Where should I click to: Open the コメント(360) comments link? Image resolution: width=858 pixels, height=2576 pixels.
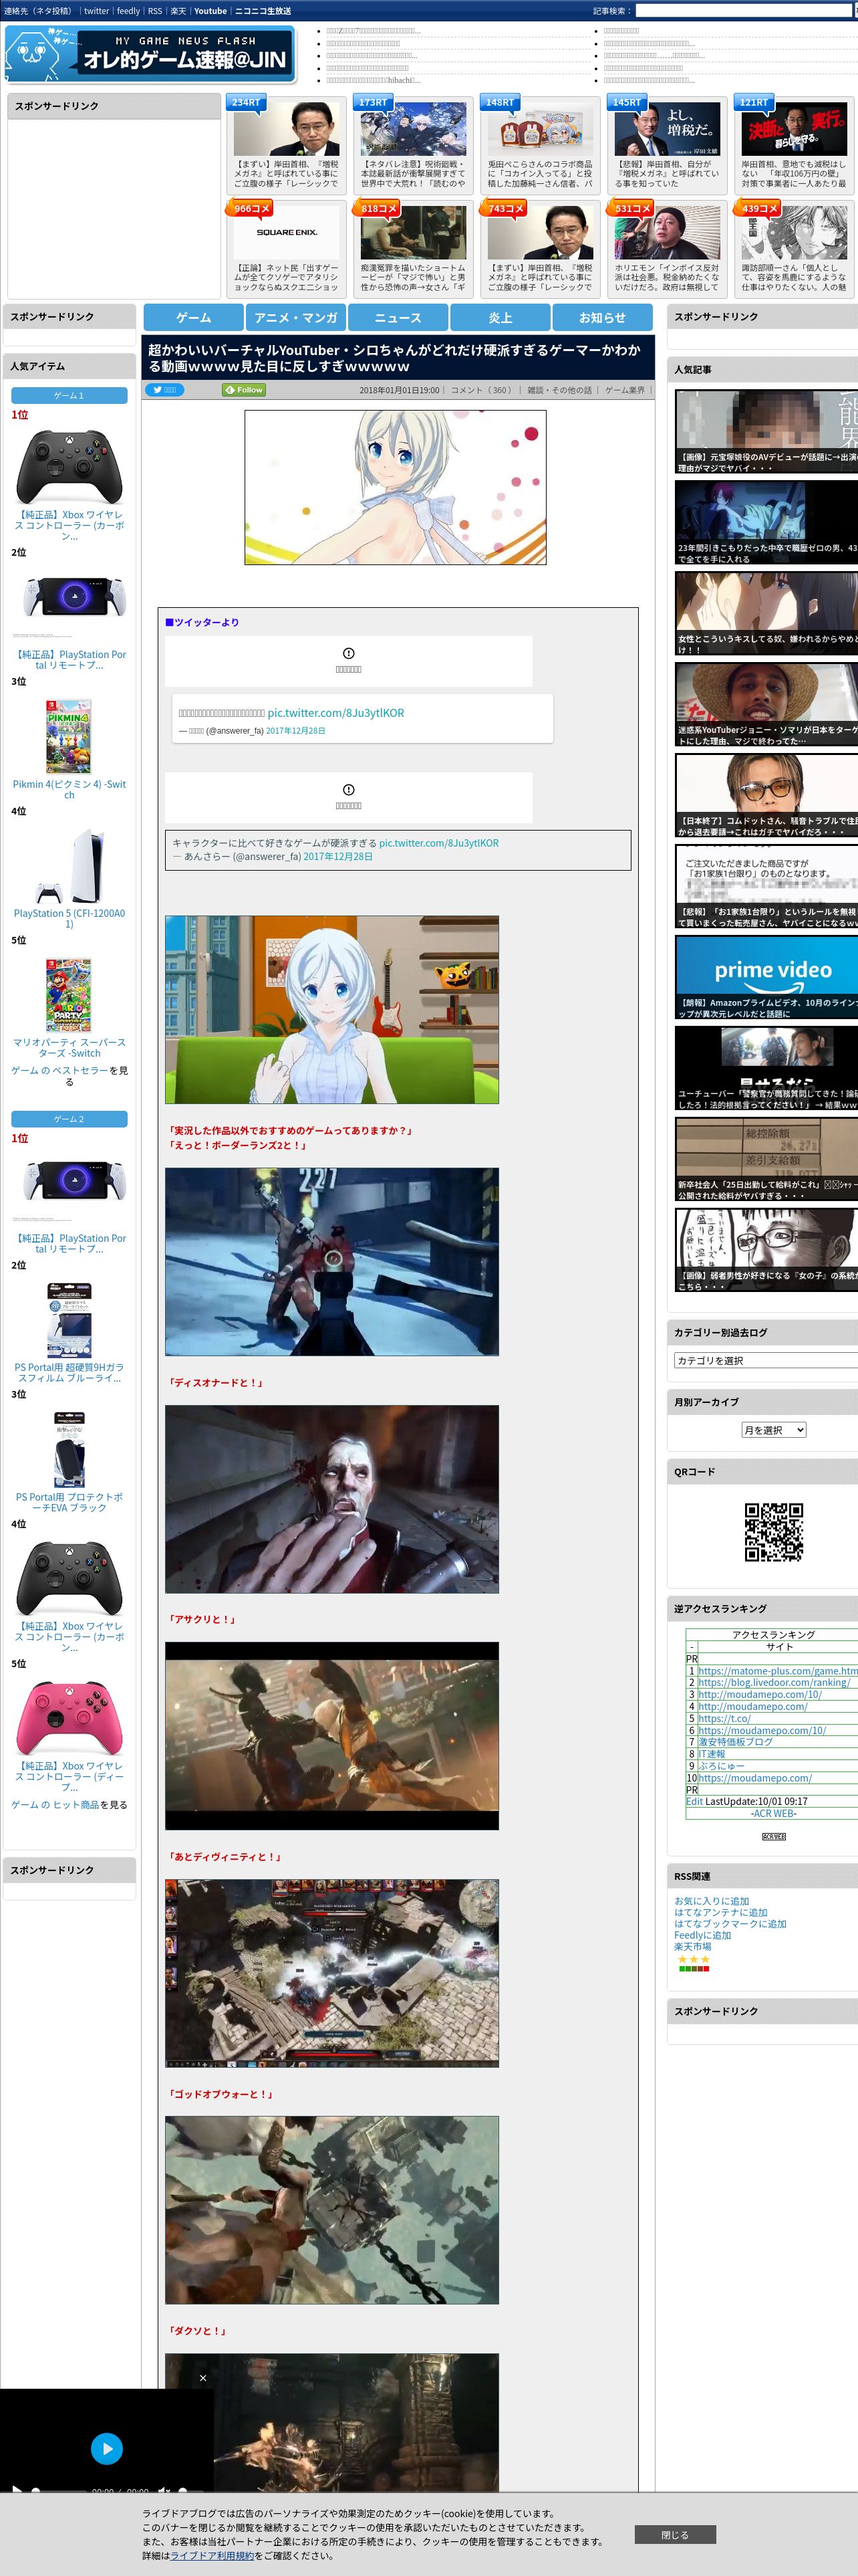[481, 390]
